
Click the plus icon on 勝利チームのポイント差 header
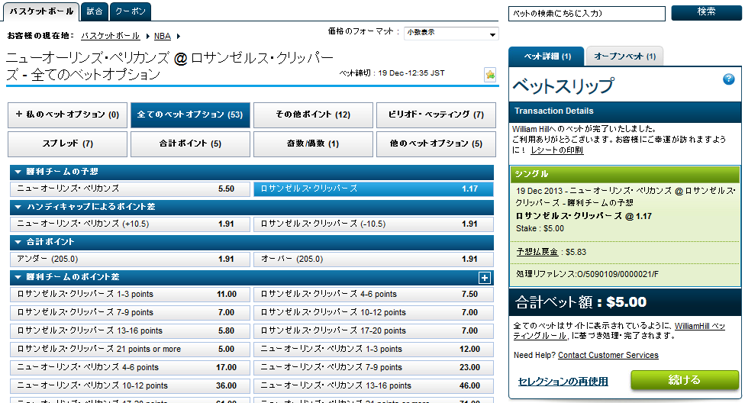click(484, 278)
